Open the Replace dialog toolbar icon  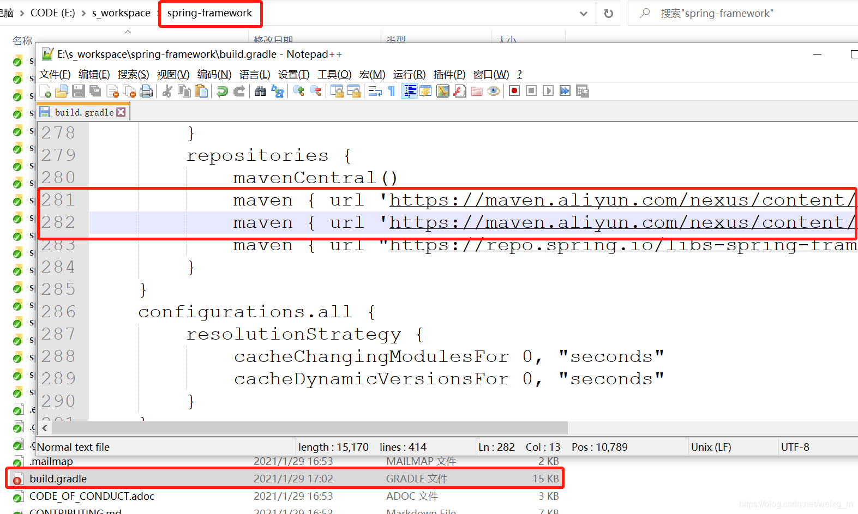click(x=277, y=91)
